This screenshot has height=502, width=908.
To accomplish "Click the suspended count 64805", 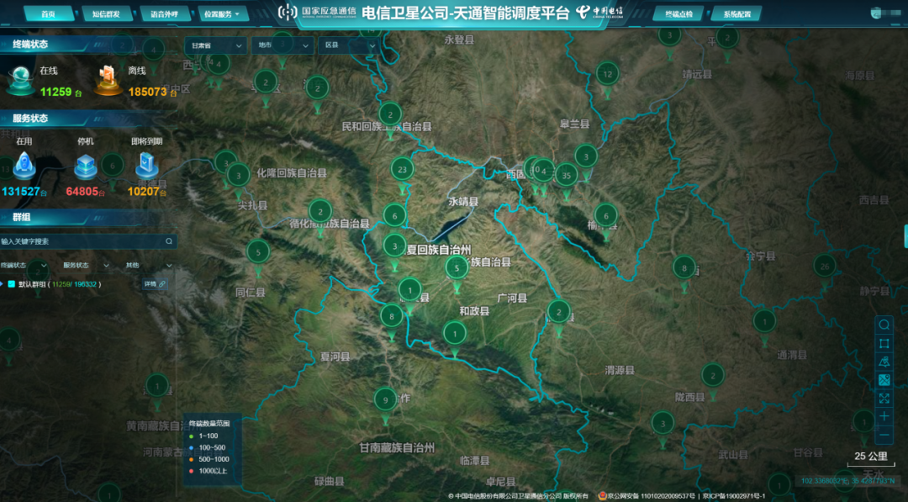I will pyautogui.click(x=82, y=191).
